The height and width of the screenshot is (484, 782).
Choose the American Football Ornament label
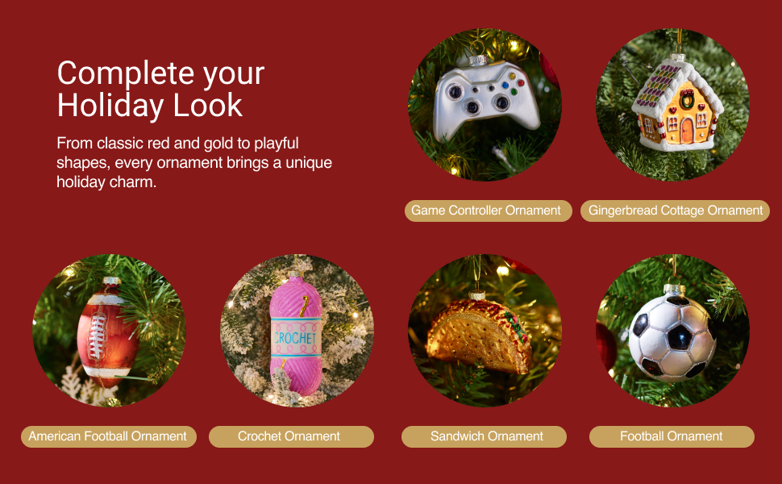[x=109, y=436]
